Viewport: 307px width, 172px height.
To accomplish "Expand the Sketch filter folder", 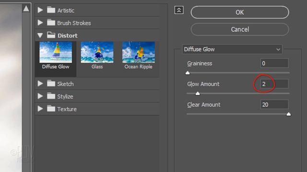I will [x=40, y=84].
